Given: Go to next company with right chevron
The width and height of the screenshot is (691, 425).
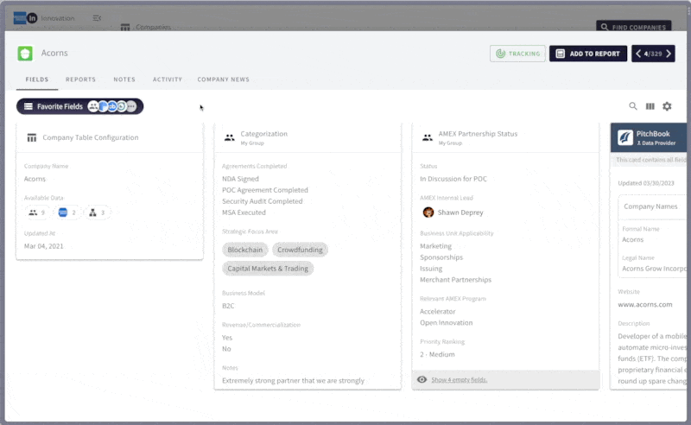Looking at the screenshot, I should (x=669, y=54).
